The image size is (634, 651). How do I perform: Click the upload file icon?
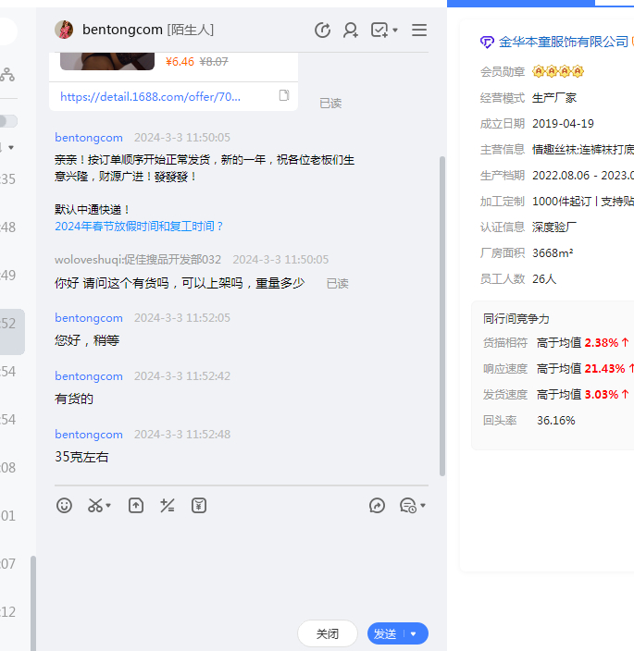click(x=136, y=505)
